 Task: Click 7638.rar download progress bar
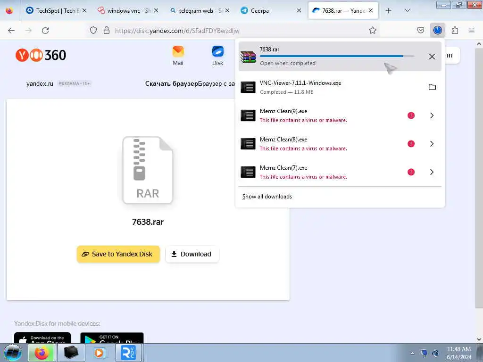pyautogui.click(x=337, y=56)
